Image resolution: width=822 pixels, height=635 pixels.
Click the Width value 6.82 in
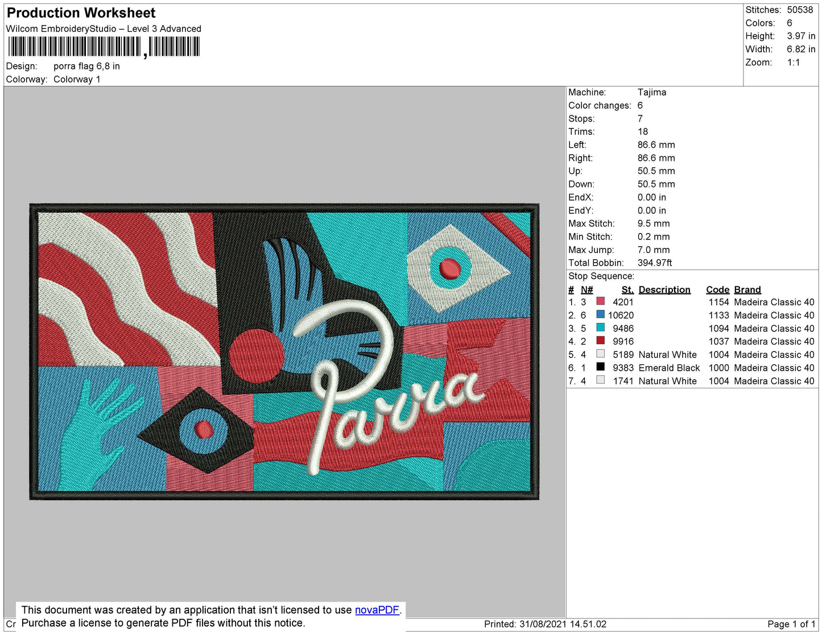801,49
